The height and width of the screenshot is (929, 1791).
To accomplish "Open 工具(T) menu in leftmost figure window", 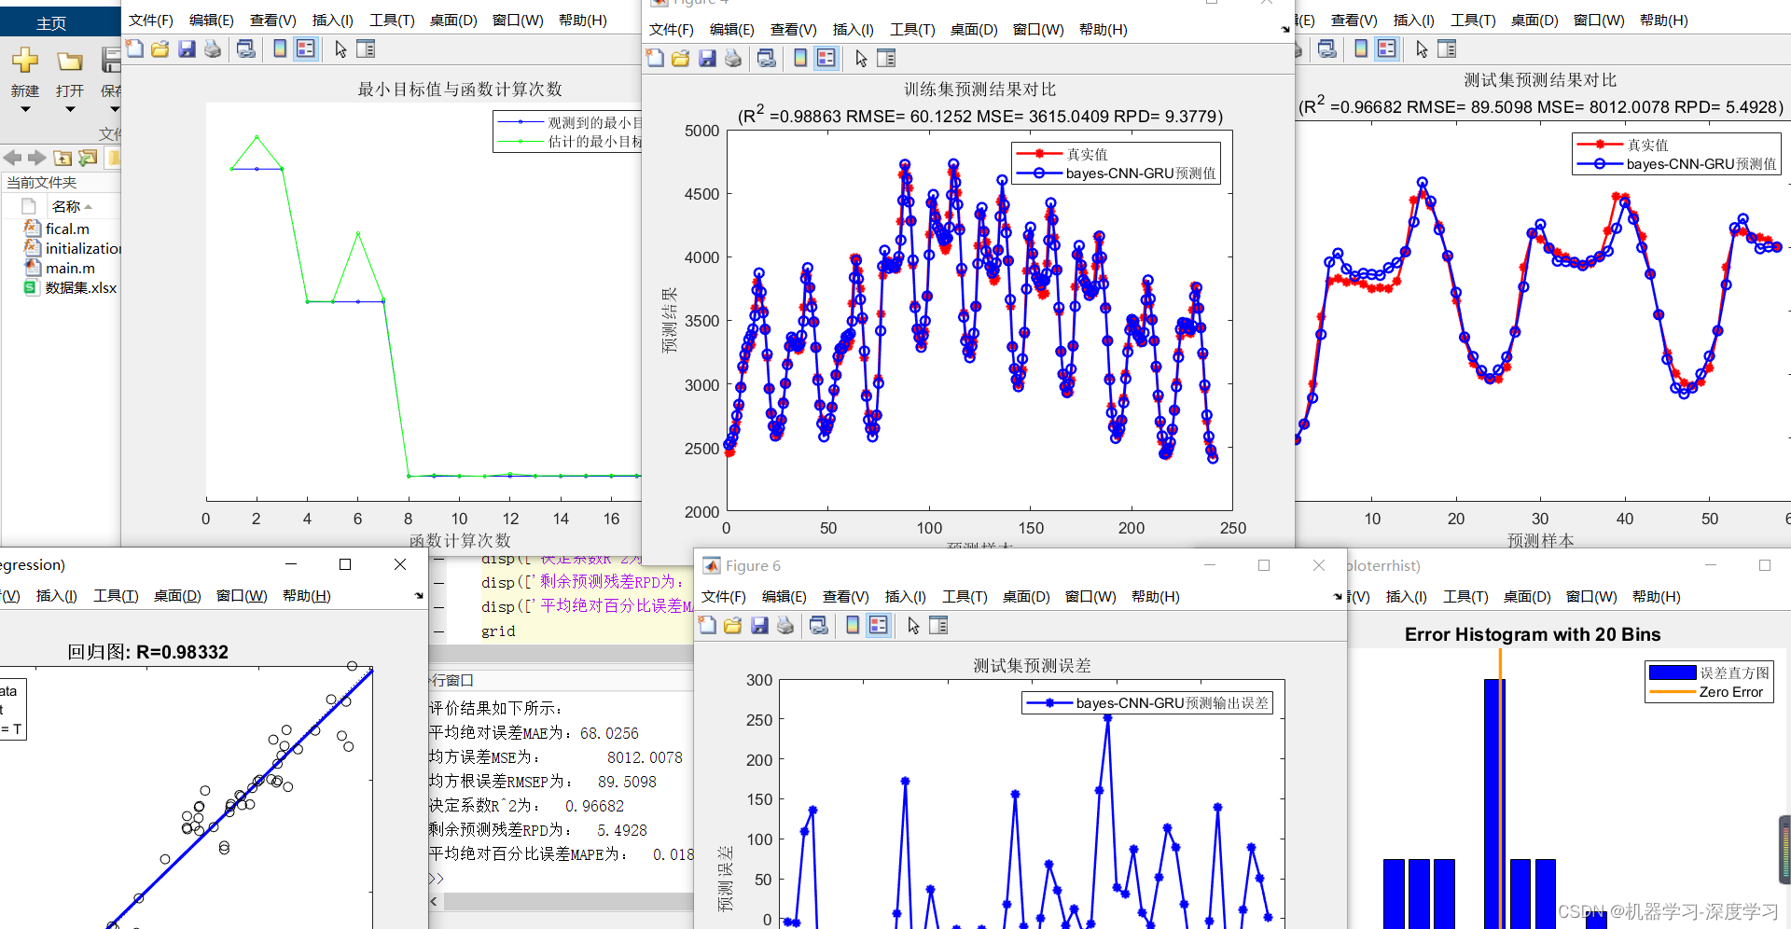I will click(393, 20).
